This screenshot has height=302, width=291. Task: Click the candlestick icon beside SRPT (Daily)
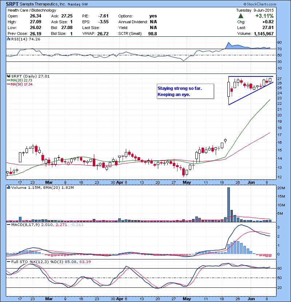point(8,76)
